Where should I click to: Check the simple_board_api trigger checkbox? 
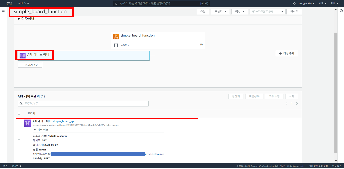coord(19,141)
